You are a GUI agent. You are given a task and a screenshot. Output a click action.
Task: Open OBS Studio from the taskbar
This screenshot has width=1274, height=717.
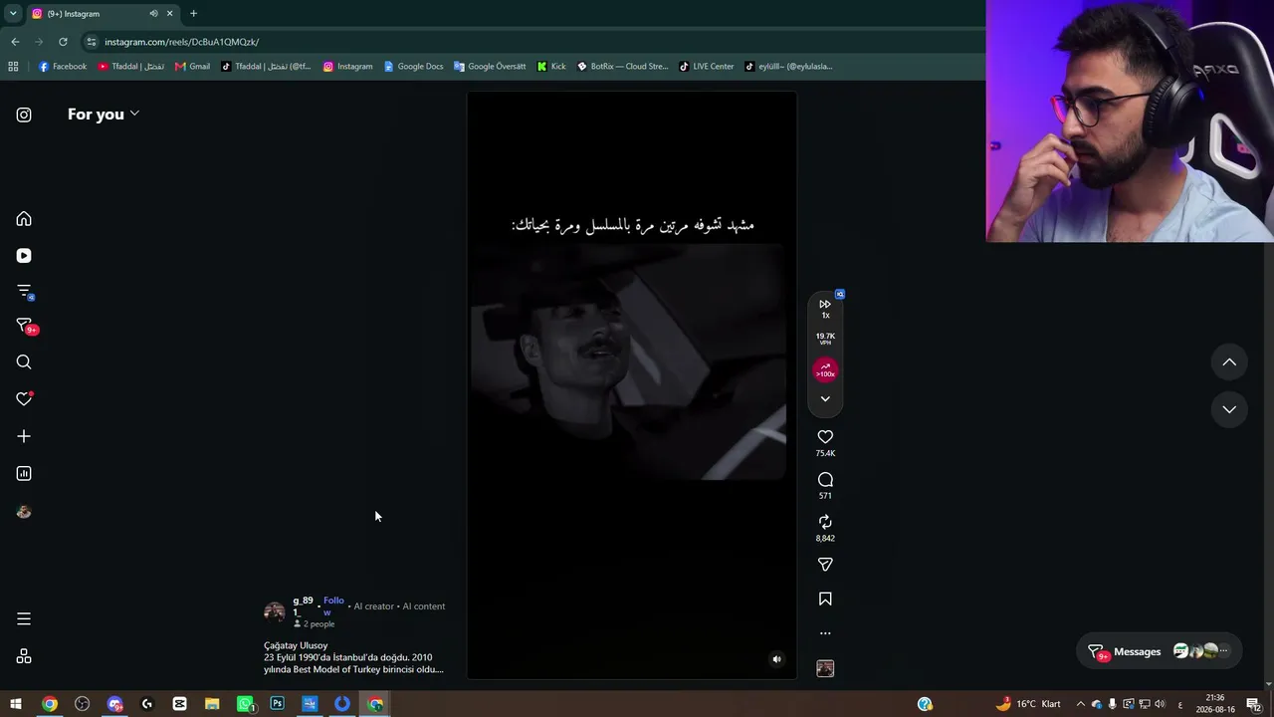tap(82, 704)
